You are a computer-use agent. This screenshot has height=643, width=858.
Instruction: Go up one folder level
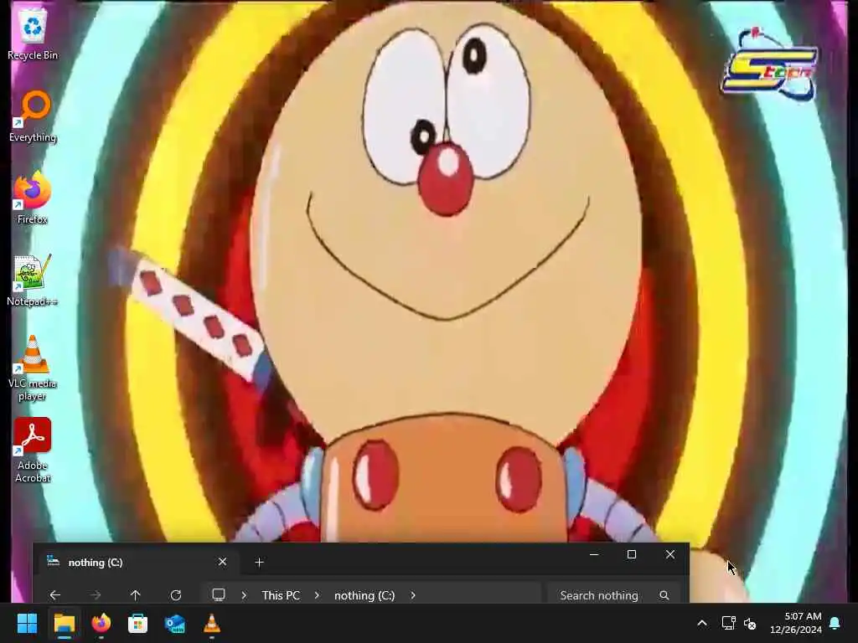(135, 595)
